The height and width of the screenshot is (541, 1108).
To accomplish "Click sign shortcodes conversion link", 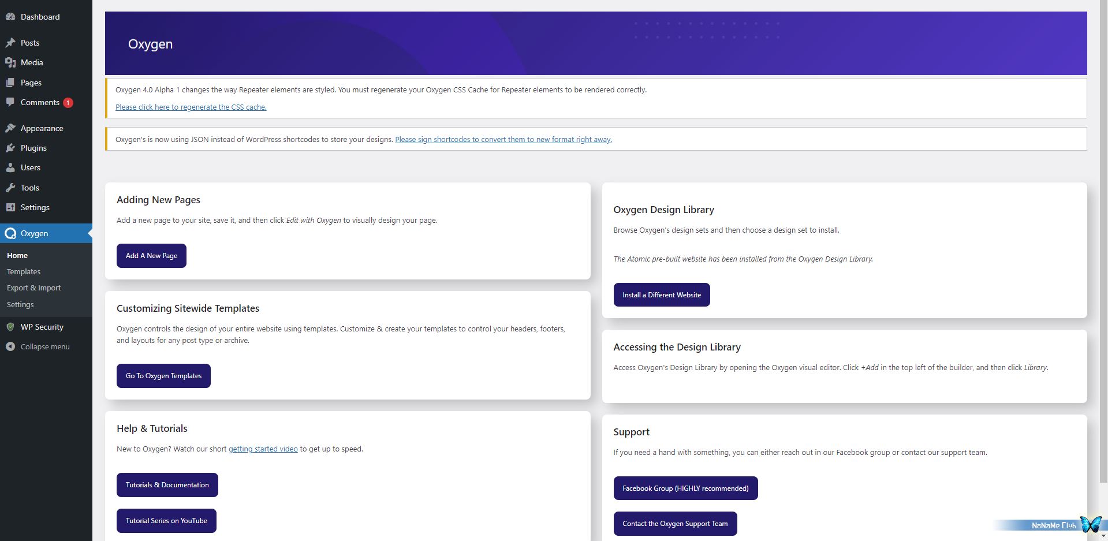I will click(503, 139).
